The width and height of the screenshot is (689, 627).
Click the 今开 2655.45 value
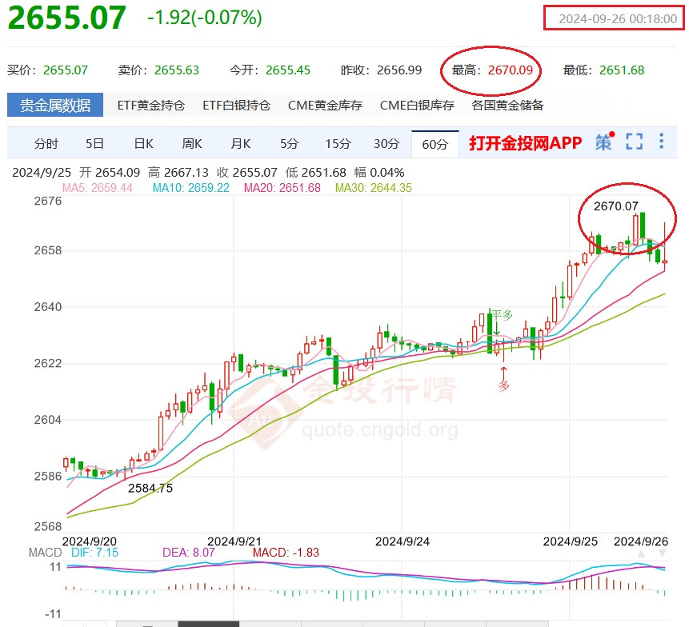click(288, 70)
